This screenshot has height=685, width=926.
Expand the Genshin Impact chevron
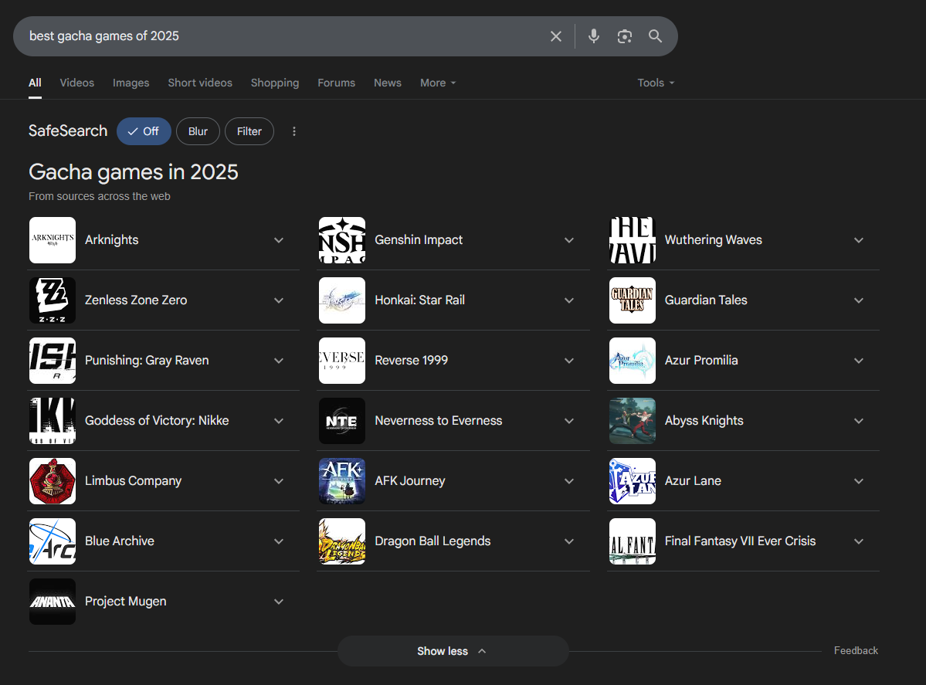coord(568,240)
